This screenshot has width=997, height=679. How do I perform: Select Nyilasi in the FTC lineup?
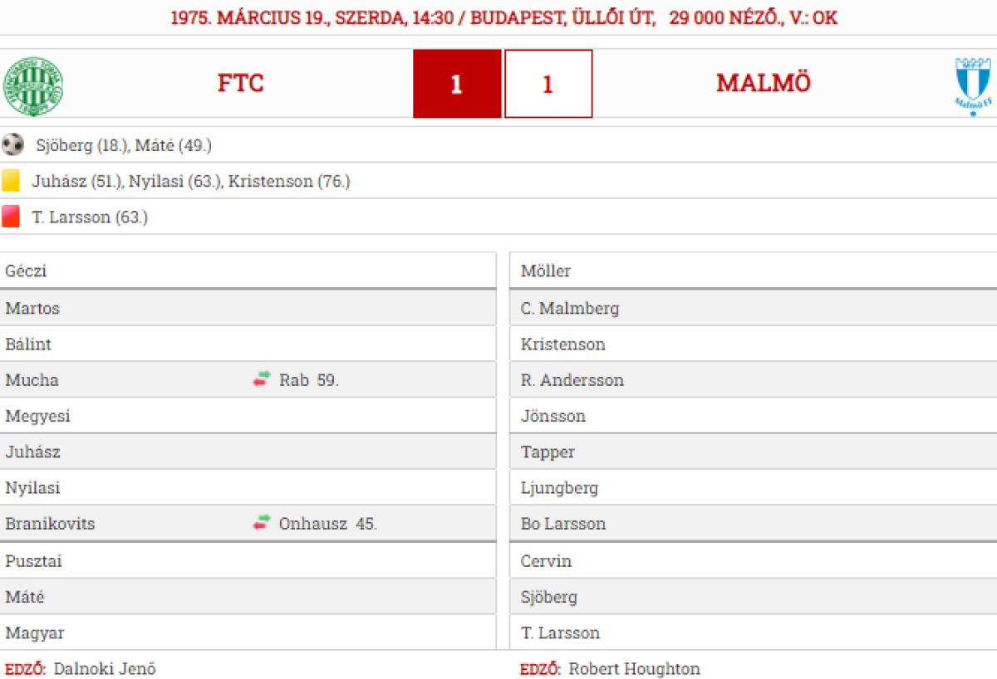pos(32,488)
